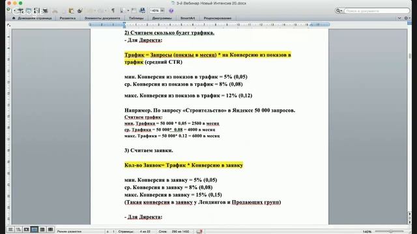The width and height of the screenshot is (417, 234).
Task: Show the sidebar pane icon
Action: [122, 10]
